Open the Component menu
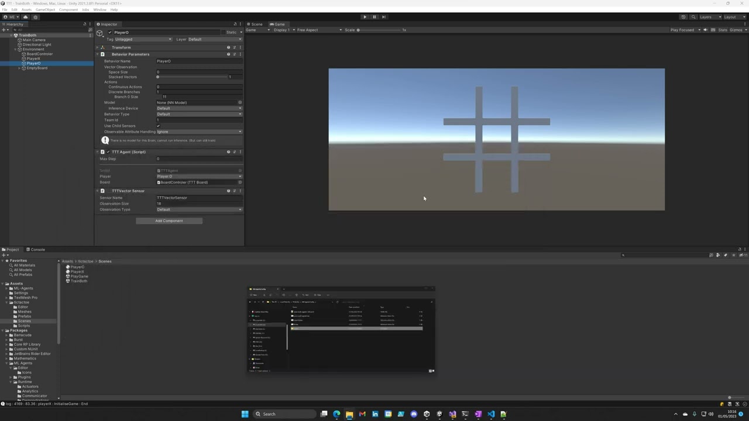The image size is (749, 421). [x=68, y=10]
